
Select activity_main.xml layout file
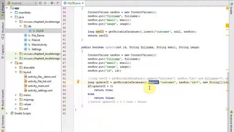39,86
